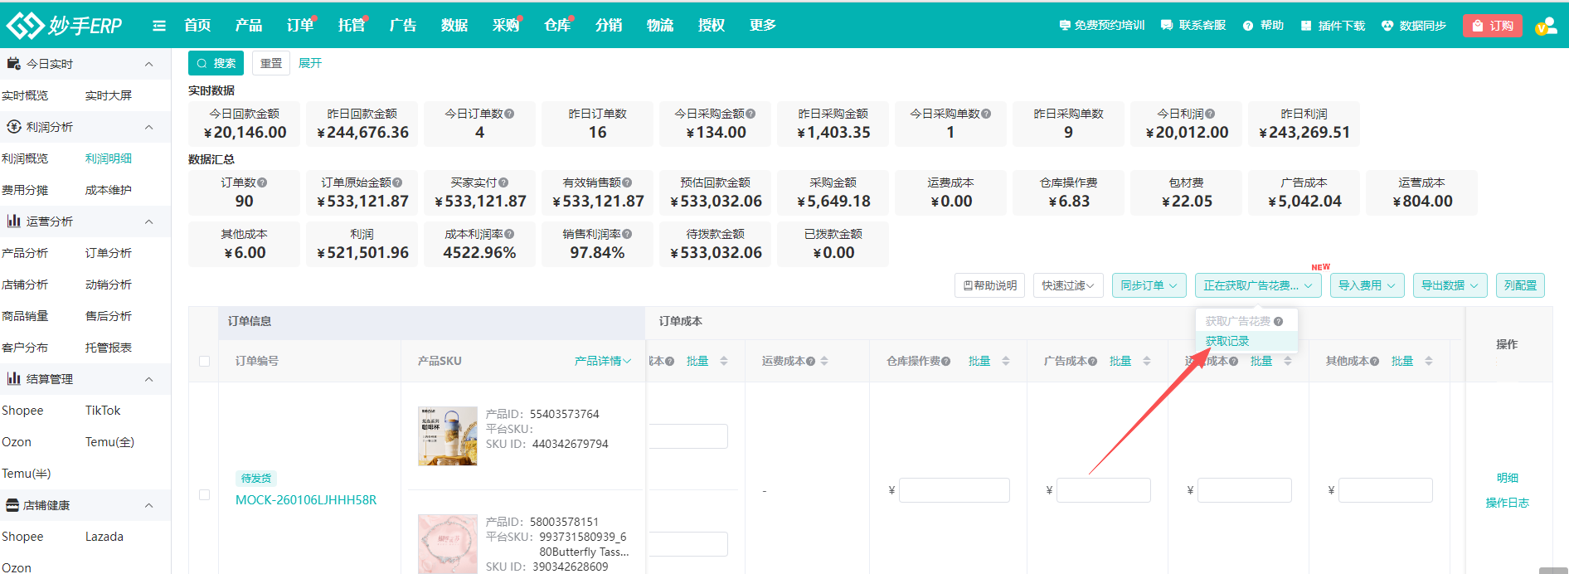Image resolution: width=1569 pixels, height=574 pixels.
Task: Open the 采购 top menu
Action: pos(505,26)
